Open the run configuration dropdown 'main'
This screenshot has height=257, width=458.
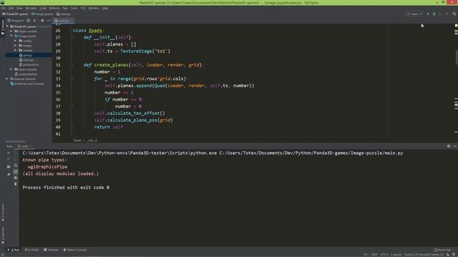click(414, 14)
